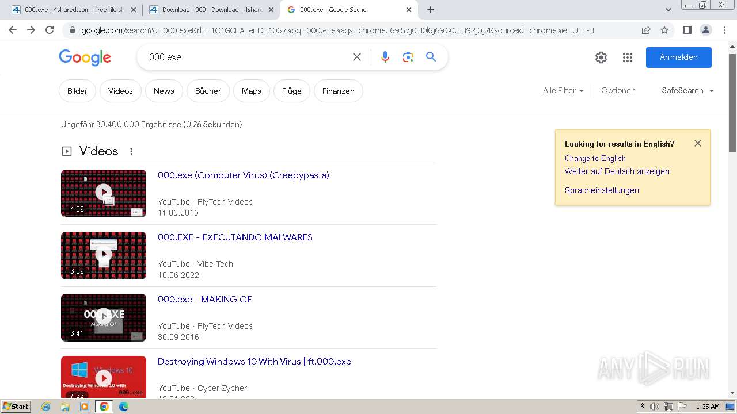Filter results by News
This screenshot has height=414, width=737.
pos(164,91)
